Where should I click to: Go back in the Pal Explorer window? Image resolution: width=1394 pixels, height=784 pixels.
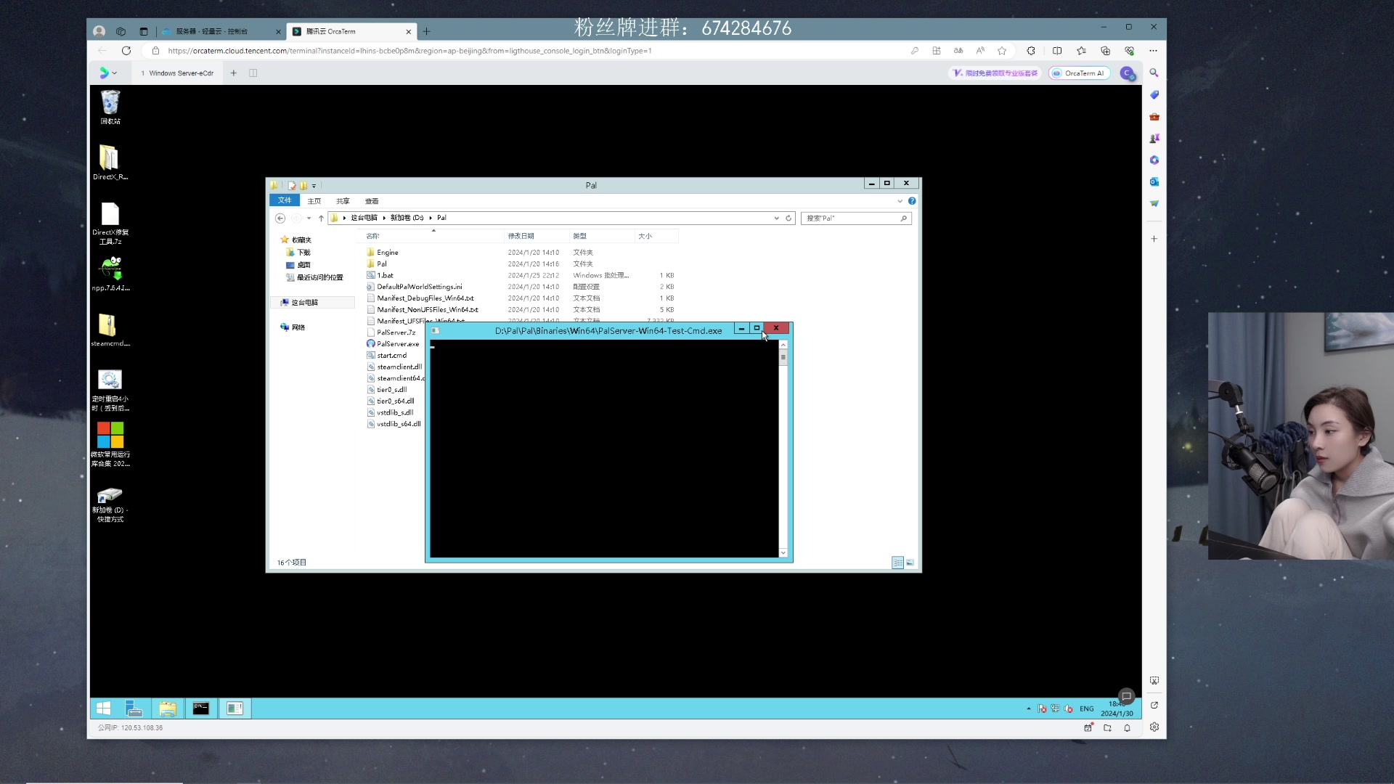click(280, 218)
